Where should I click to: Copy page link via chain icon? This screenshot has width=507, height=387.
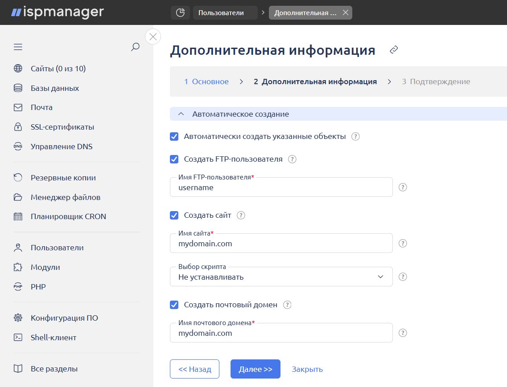pyautogui.click(x=393, y=50)
